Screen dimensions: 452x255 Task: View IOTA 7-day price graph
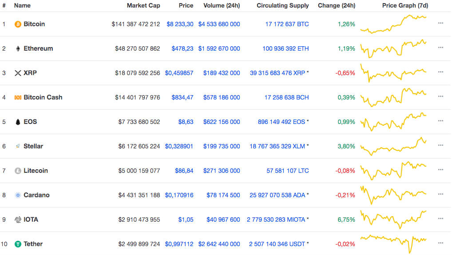[393, 219]
